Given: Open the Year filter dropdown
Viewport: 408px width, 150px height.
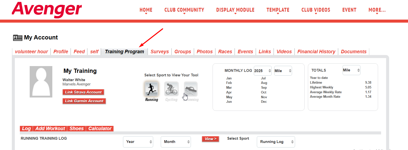Looking at the screenshot, I should (138, 142).
